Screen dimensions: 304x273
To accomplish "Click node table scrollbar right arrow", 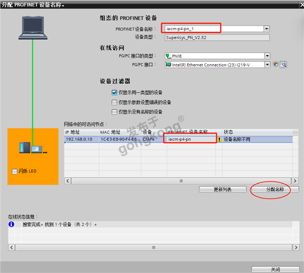I will coord(295,181).
